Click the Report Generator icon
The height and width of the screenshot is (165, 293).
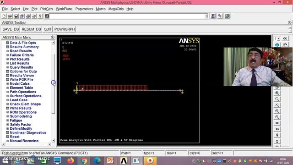(34, 16)
